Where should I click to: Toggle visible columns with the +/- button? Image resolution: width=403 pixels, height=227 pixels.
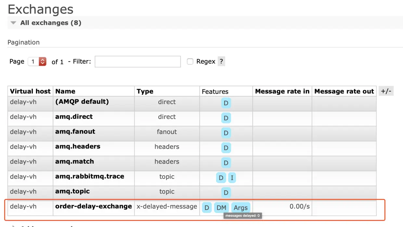(386, 91)
